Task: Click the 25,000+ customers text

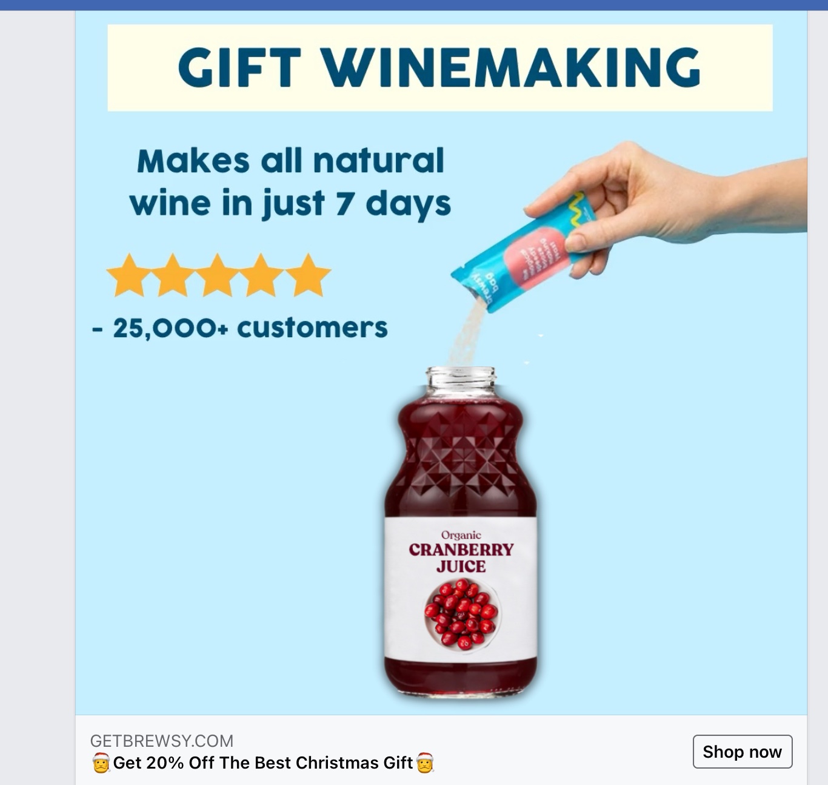Action: click(x=240, y=328)
